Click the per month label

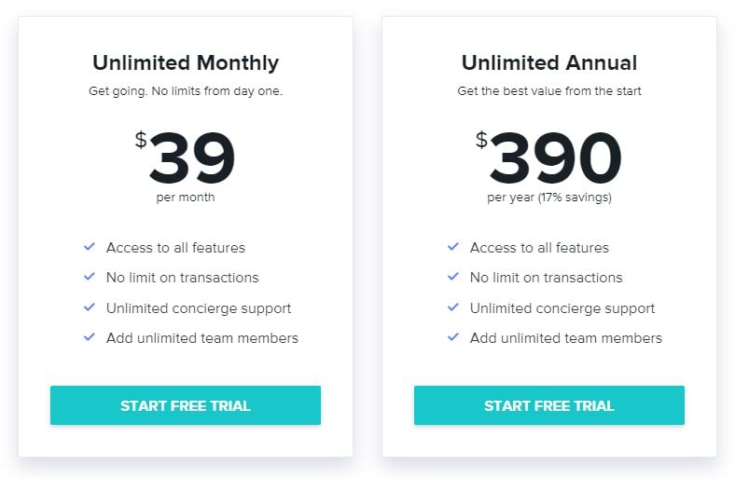186,198
